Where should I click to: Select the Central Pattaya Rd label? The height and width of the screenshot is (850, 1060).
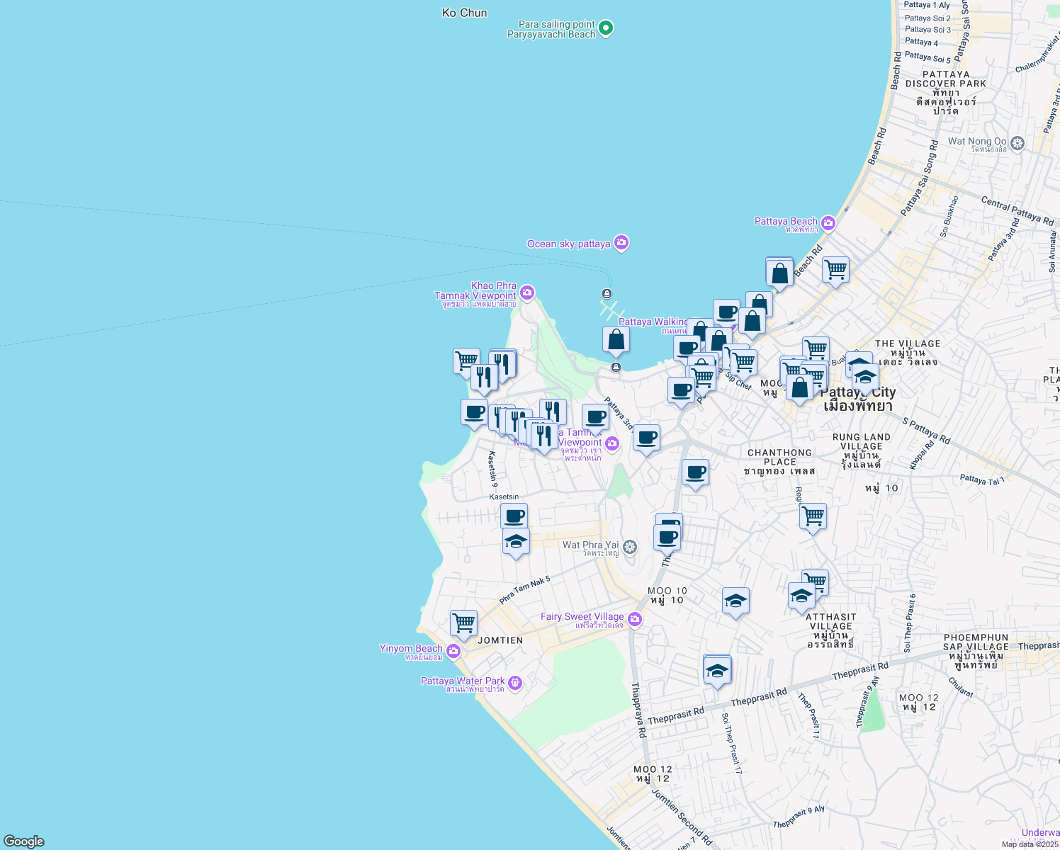[x=1017, y=211]
